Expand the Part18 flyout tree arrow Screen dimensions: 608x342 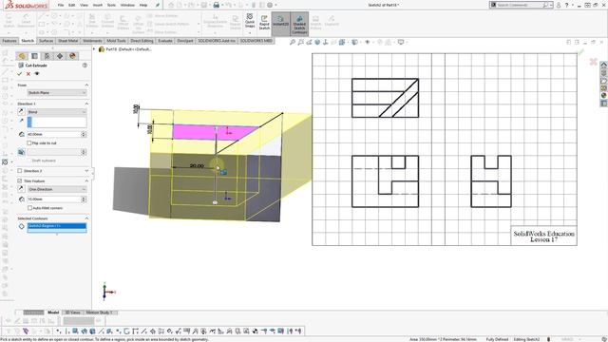94,49
